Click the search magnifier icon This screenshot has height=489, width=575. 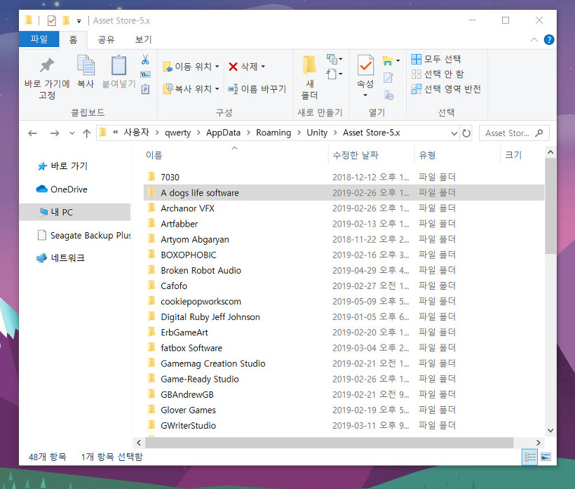pos(539,133)
